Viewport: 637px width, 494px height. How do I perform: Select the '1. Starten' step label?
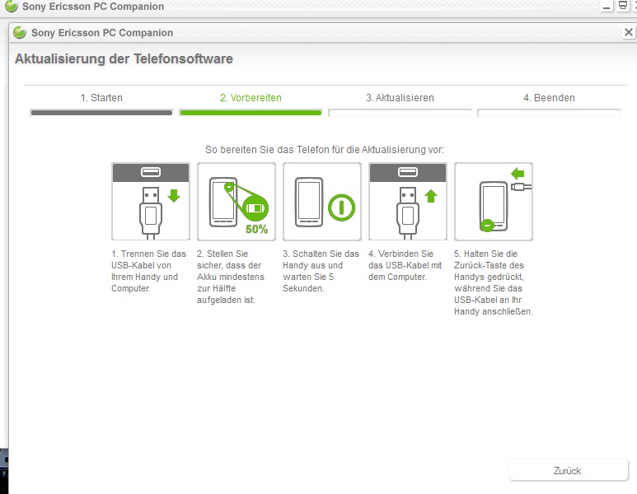(x=101, y=98)
